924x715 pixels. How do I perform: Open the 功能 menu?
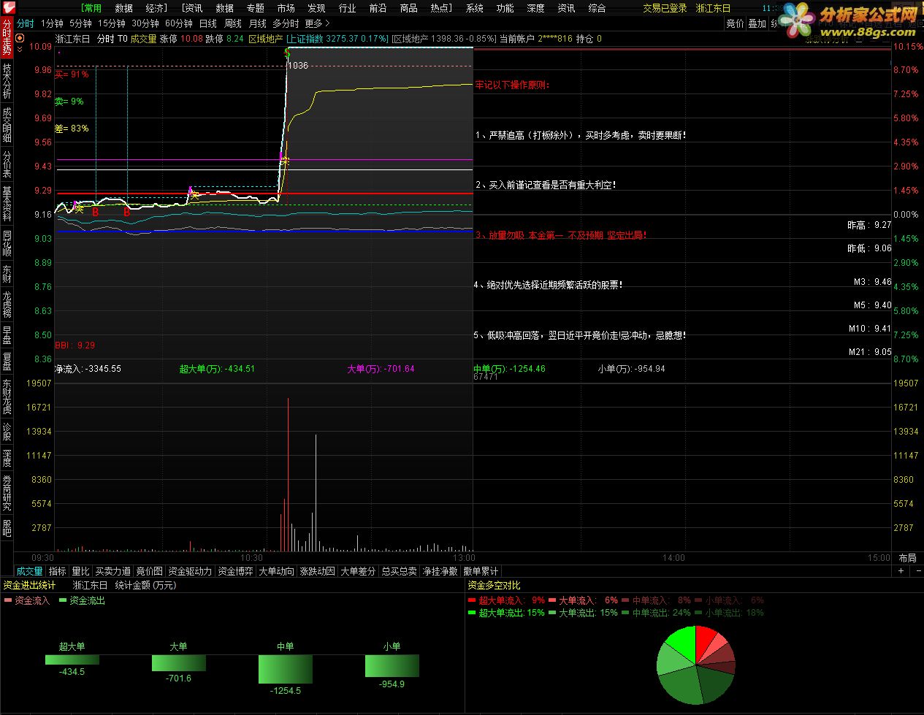tap(505, 8)
